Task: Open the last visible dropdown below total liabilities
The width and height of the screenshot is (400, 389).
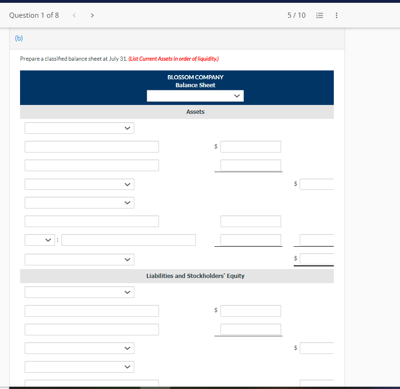Action: point(79,367)
